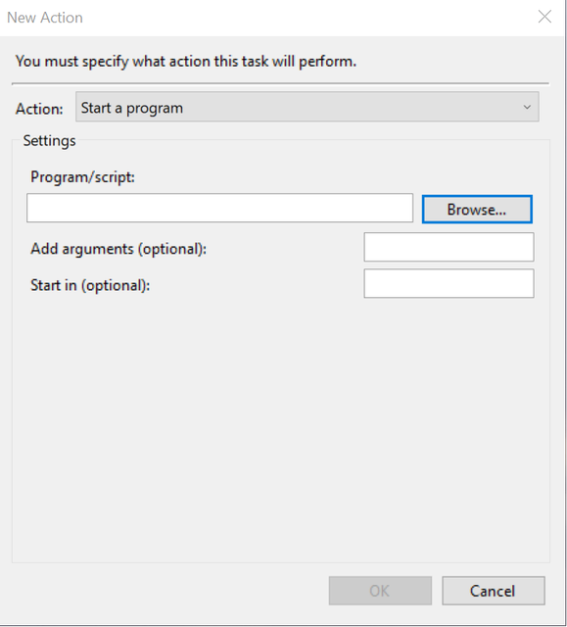This screenshot has width=567, height=627.
Task: Focus the Add arguments (optional) text box
Action: pyautogui.click(x=449, y=247)
